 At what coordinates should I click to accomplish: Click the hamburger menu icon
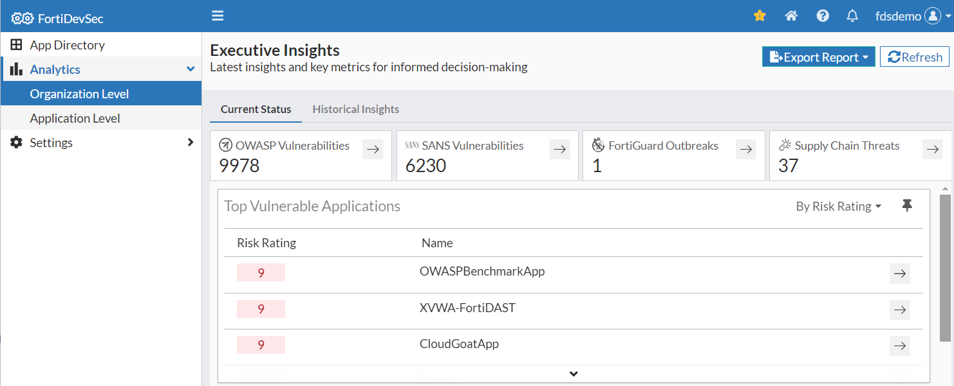click(x=218, y=15)
